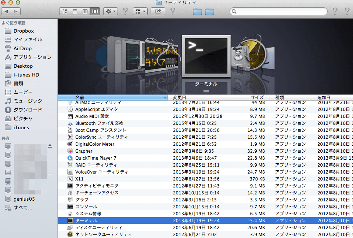
Task: Eject the shared device in sidebar
Action: tap(50, 146)
